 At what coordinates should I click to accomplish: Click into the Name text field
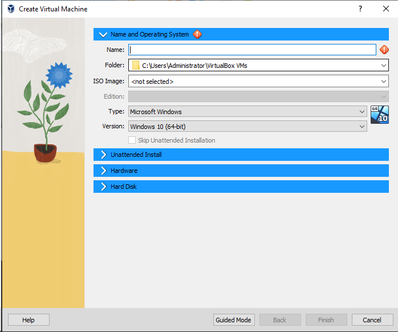pos(252,50)
